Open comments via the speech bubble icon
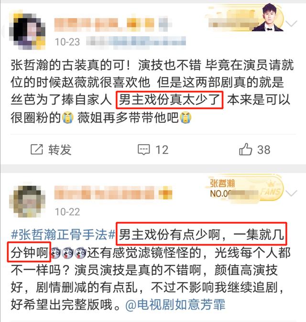 tap(143, 150)
